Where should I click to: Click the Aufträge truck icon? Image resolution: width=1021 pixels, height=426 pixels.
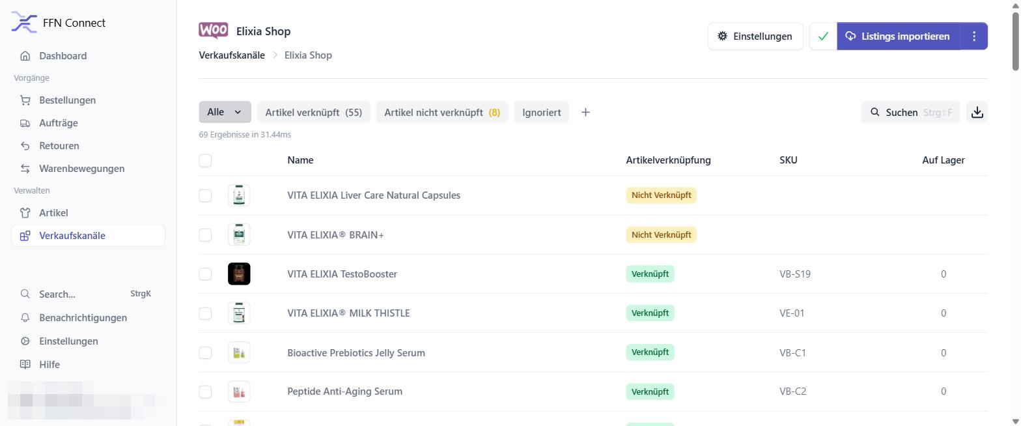pyautogui.click(x=25, y=123)
